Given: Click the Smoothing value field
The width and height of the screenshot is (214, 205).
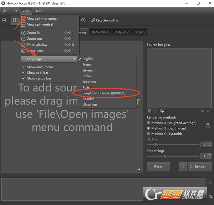Looking at the screenshot, I should click(204, 156).
